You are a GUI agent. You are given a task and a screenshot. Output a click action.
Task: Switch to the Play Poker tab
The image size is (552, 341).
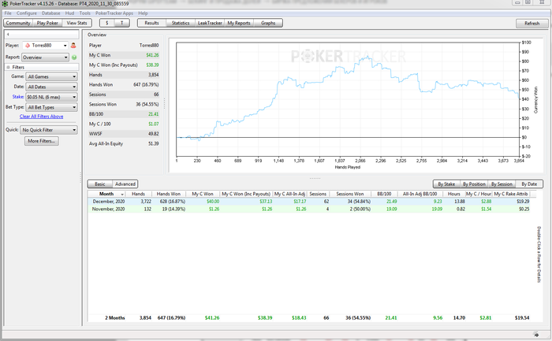pyautogui.click(x=47, y=23)
